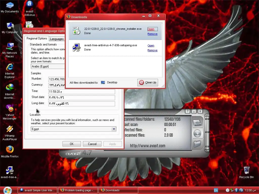Switch to Languages tab

(x=57, y=39)
